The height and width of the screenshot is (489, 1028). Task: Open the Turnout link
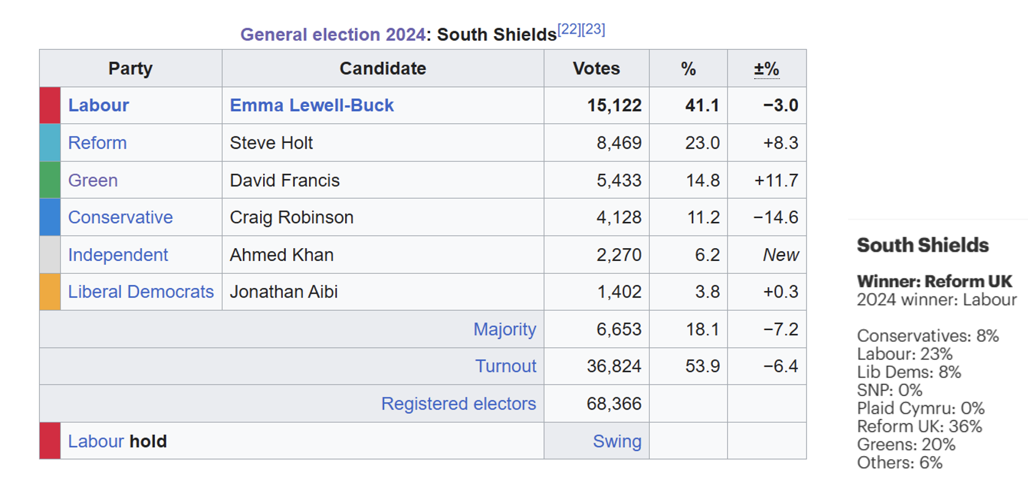tap(505, 366)
